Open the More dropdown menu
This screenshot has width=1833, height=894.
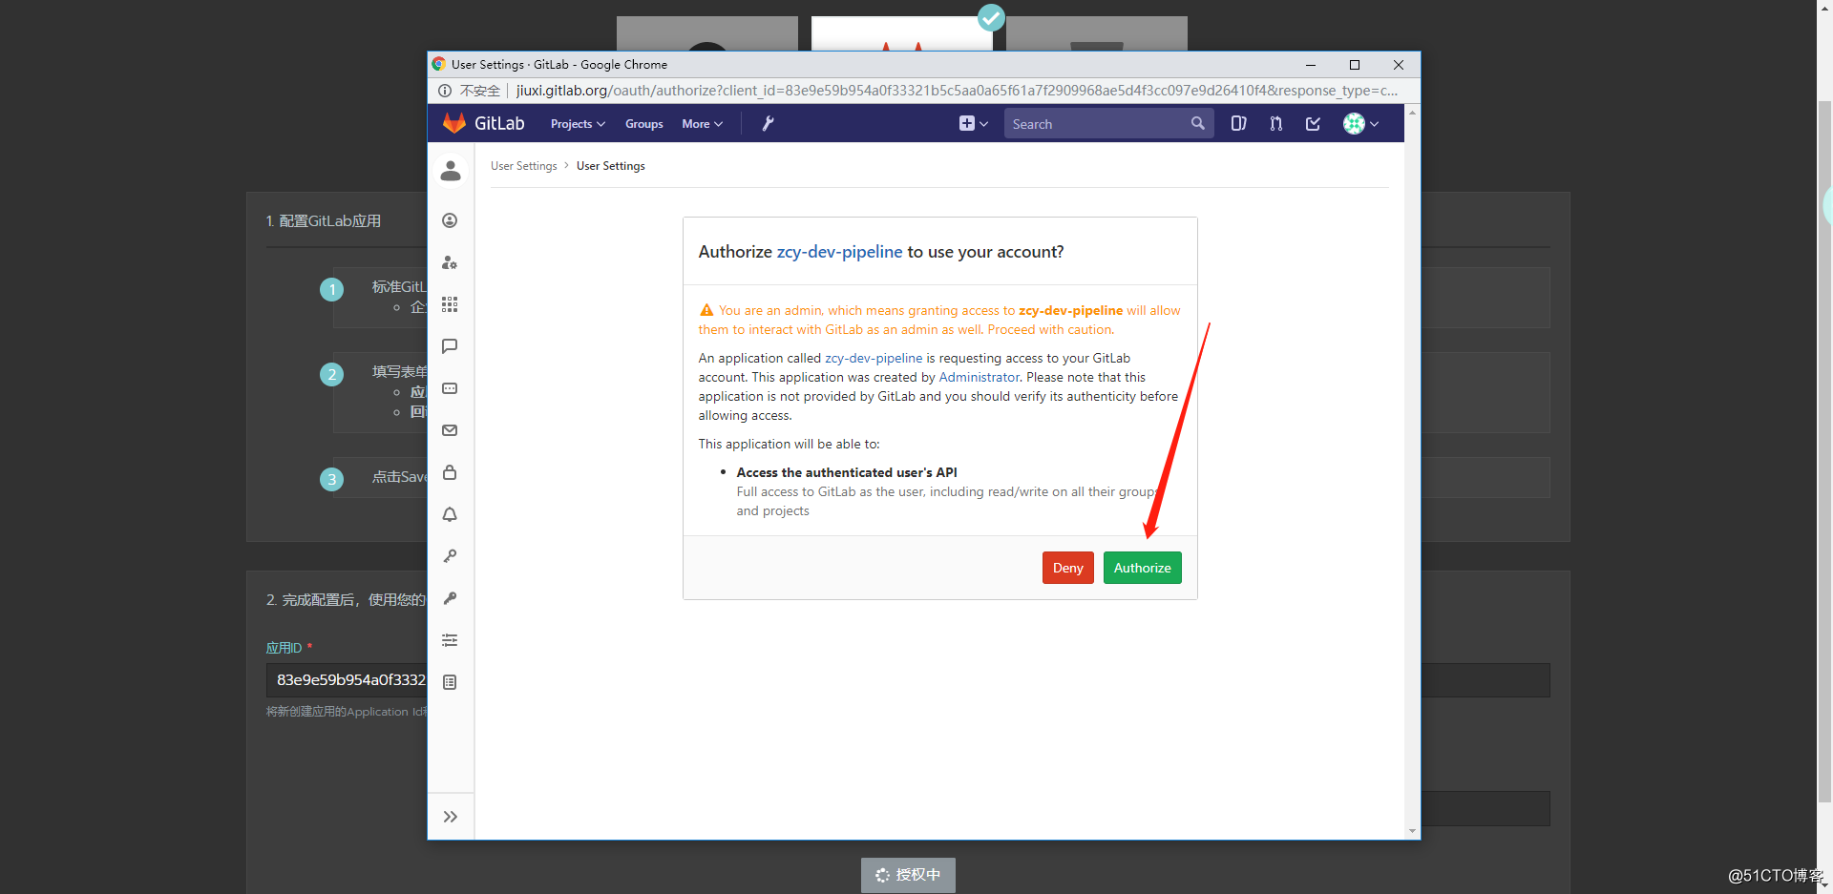[x=702, y=124]
